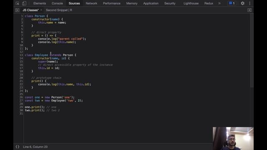
Task: Open the Memory tab
Action: [132, 3]
